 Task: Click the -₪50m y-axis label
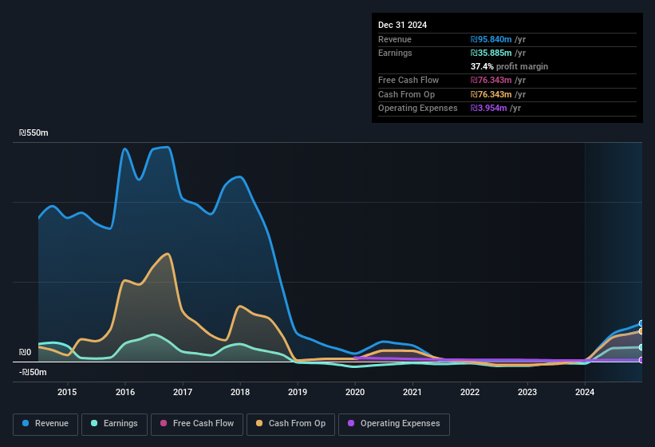point(33,372)
